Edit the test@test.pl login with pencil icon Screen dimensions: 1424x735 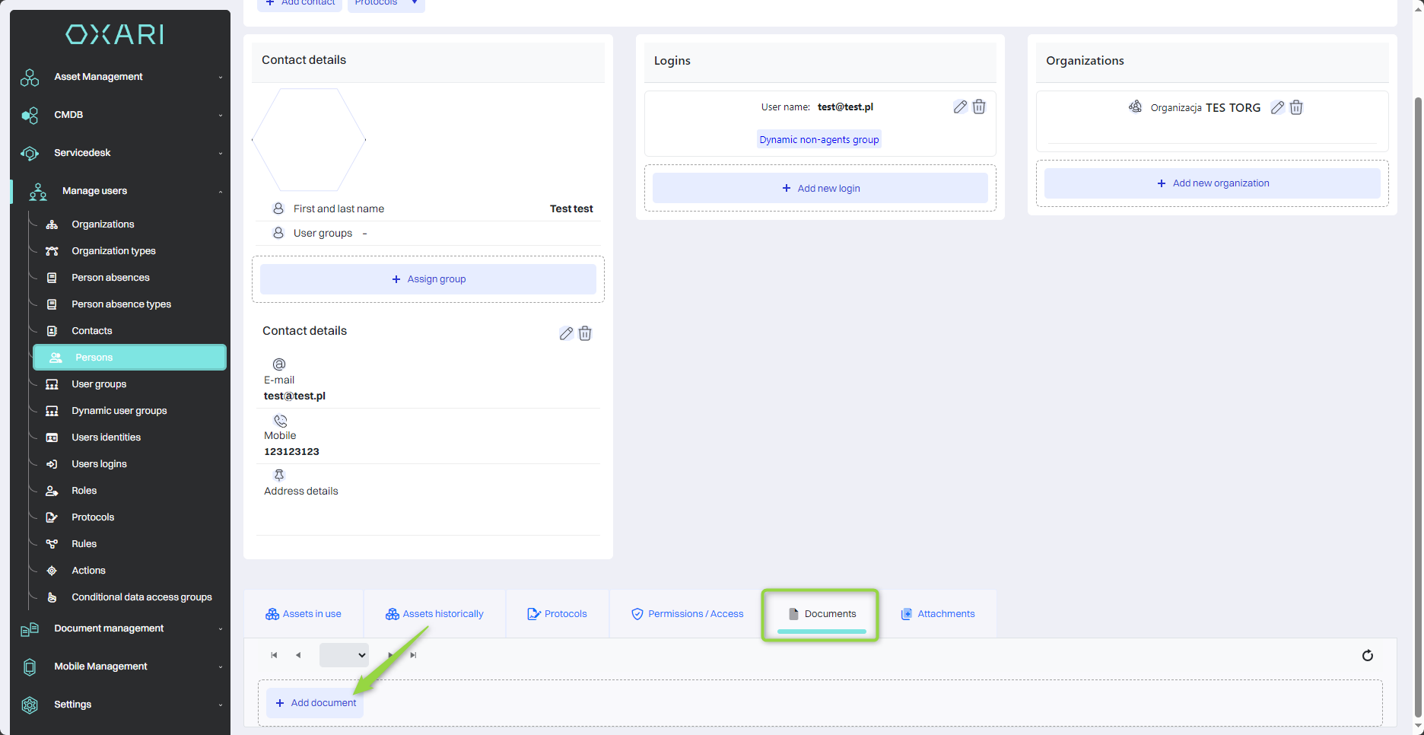tap(960, 107)
